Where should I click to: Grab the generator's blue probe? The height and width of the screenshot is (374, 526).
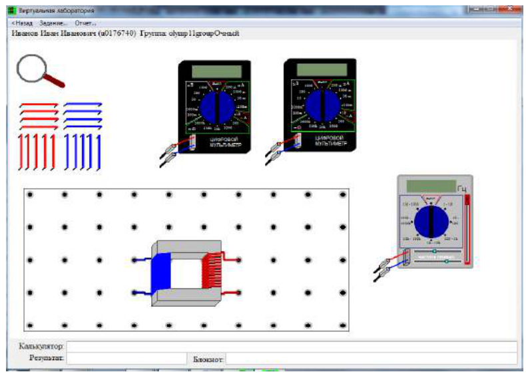tap(382, 274)
